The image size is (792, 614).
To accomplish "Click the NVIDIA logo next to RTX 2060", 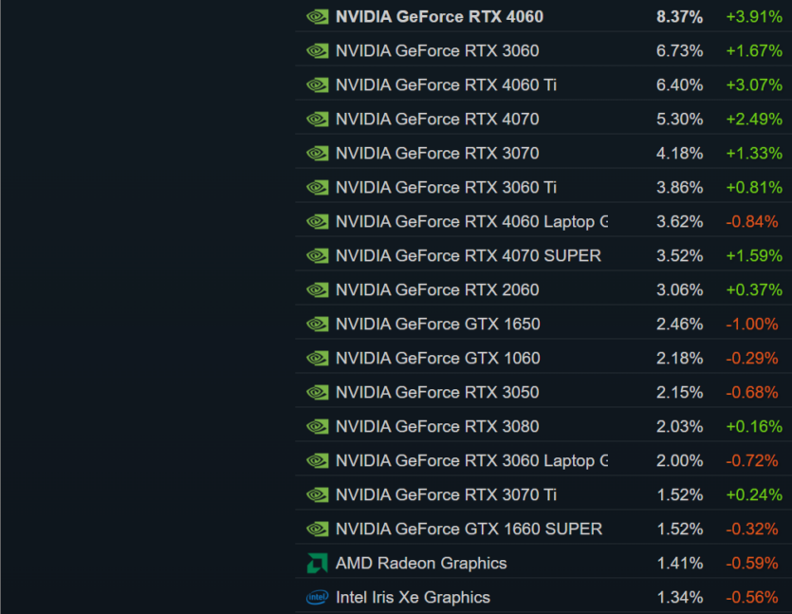I will [317, 289].
